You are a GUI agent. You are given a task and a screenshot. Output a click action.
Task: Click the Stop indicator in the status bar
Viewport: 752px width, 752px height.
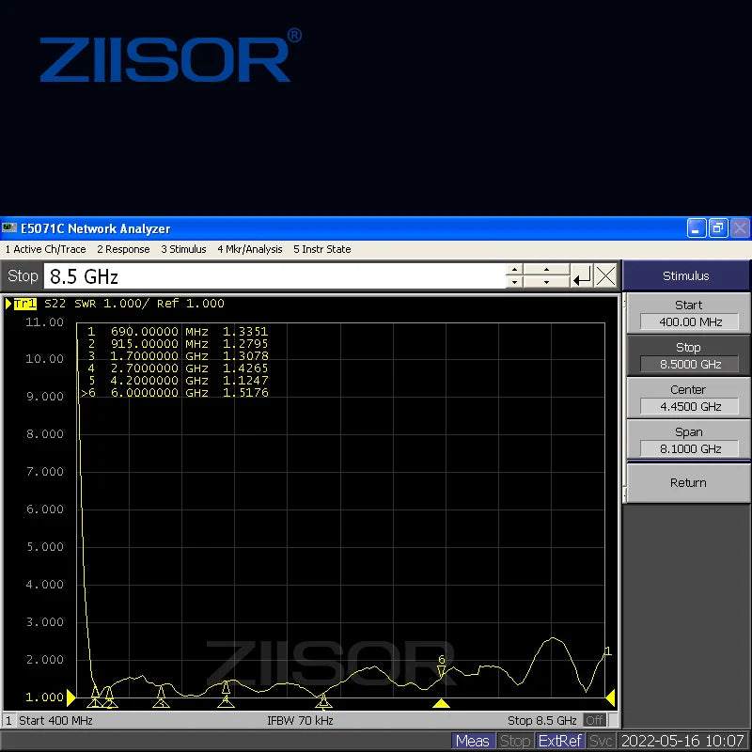(515, 741)
